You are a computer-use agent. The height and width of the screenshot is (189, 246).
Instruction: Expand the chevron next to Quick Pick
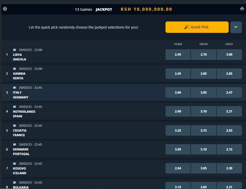click(x=236, y=27)
